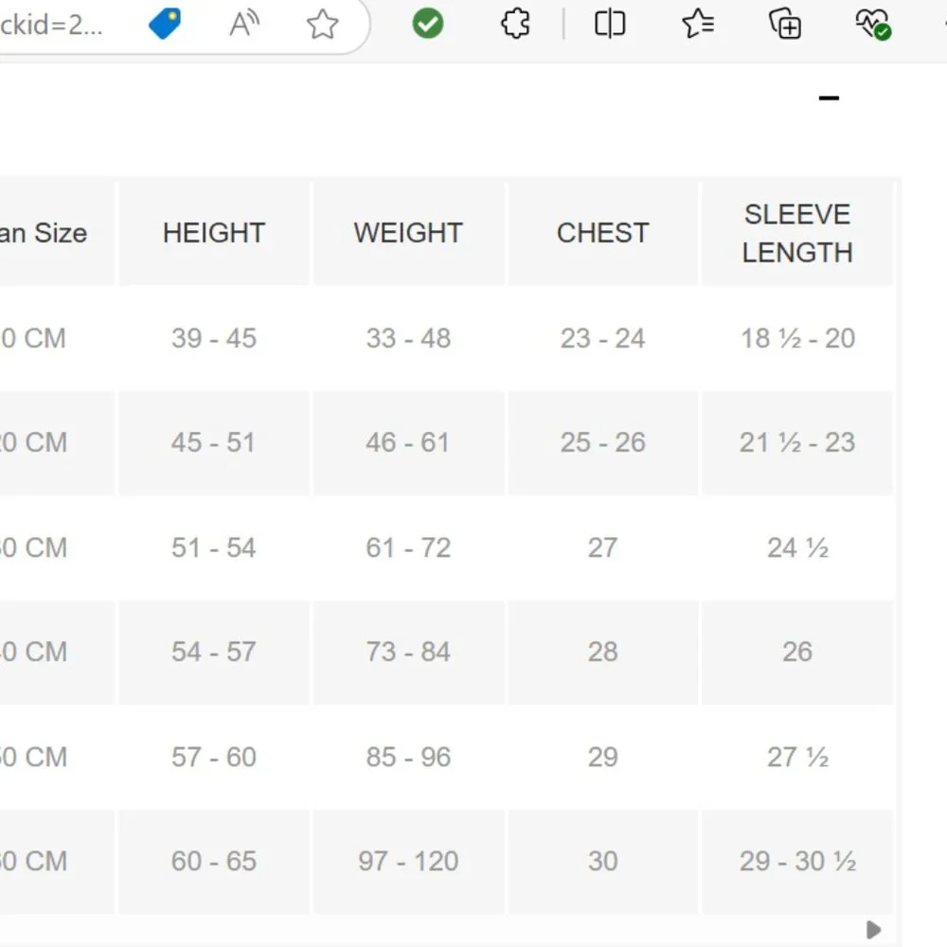Select chest cell '30'
The image size is (947, 947).
click(602, 862)
